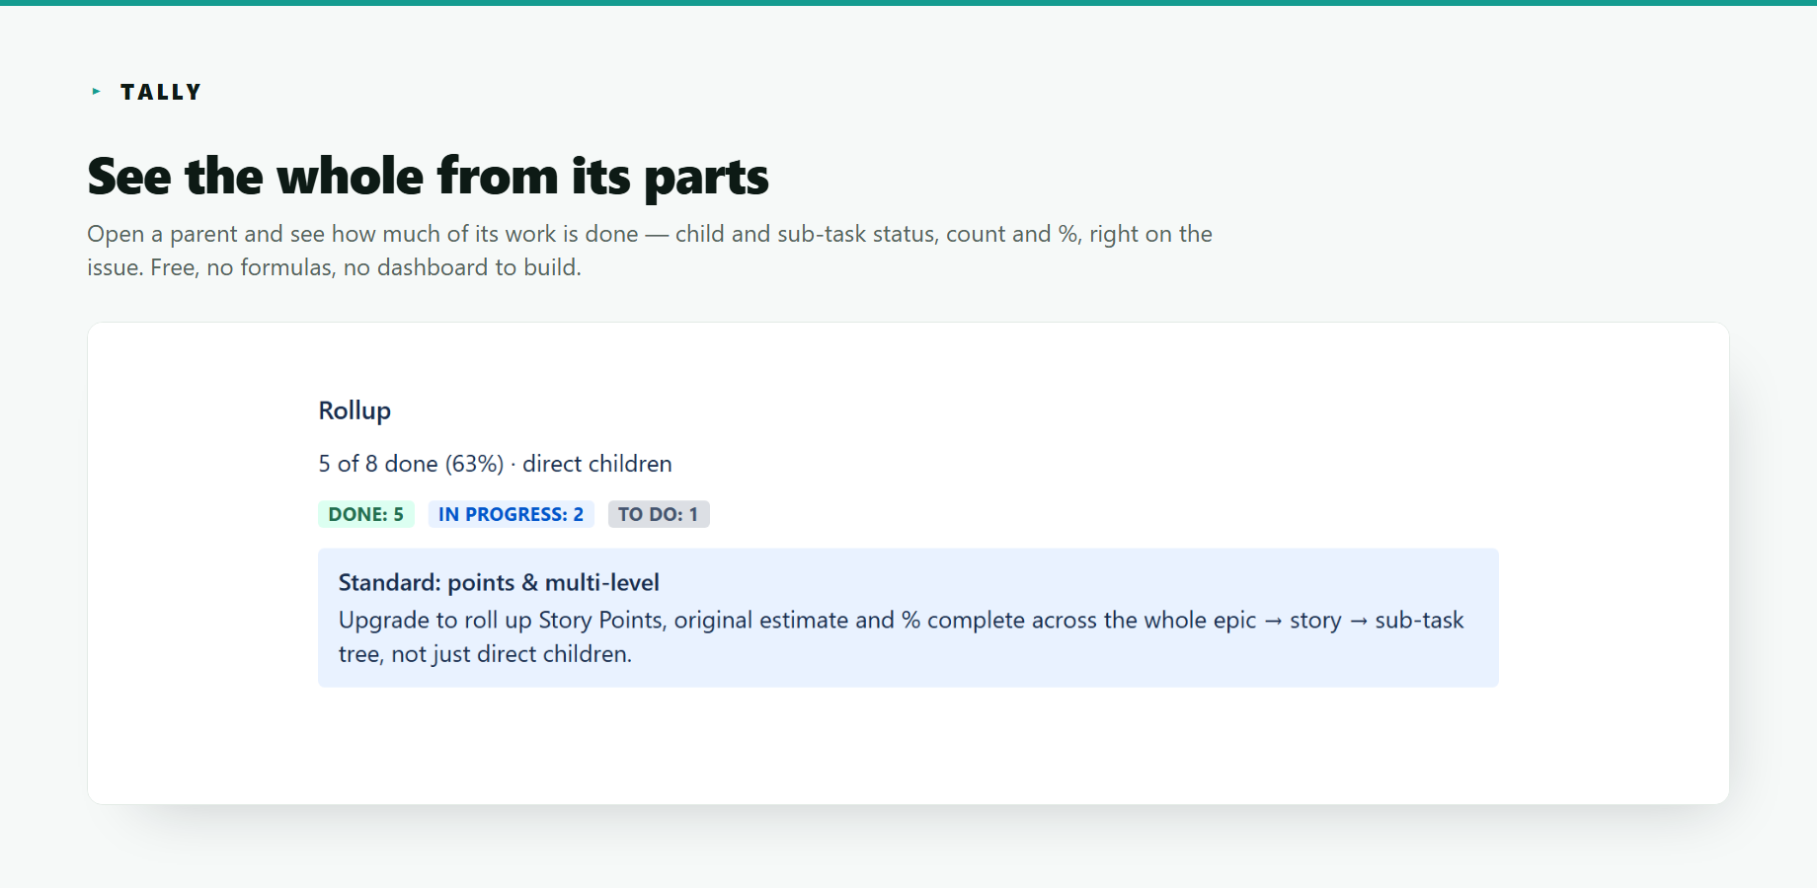Click the "Open a parent and see" subtitle paragraph
Image resolution: width=1817 pixels, height=888 pixels.
pyautogui.click(x=650, y=251)
